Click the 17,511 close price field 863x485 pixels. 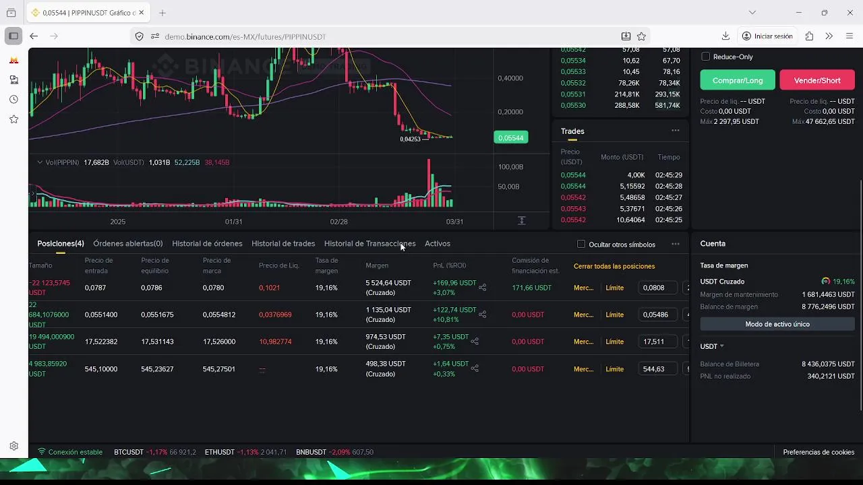coord(657,342)
